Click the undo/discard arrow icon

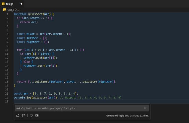(x=31, y=115)
